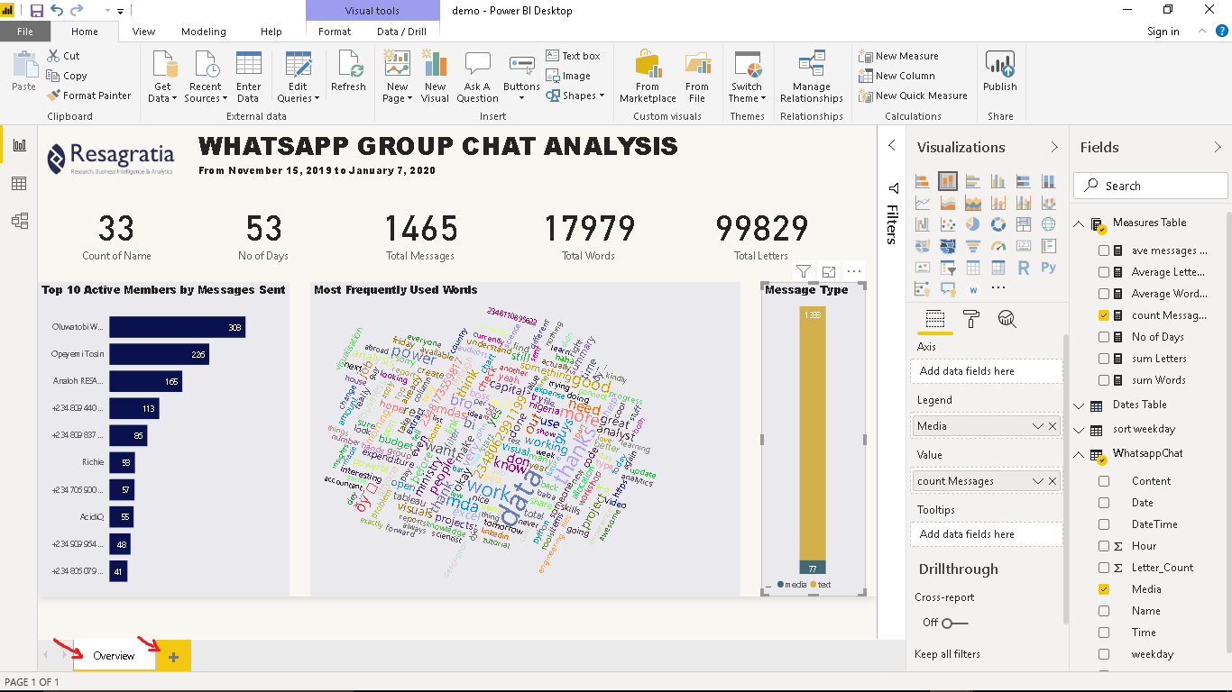
Task: Switch to Data view in the sidebar
Action: pyautogui.click(x=19, y=183)
